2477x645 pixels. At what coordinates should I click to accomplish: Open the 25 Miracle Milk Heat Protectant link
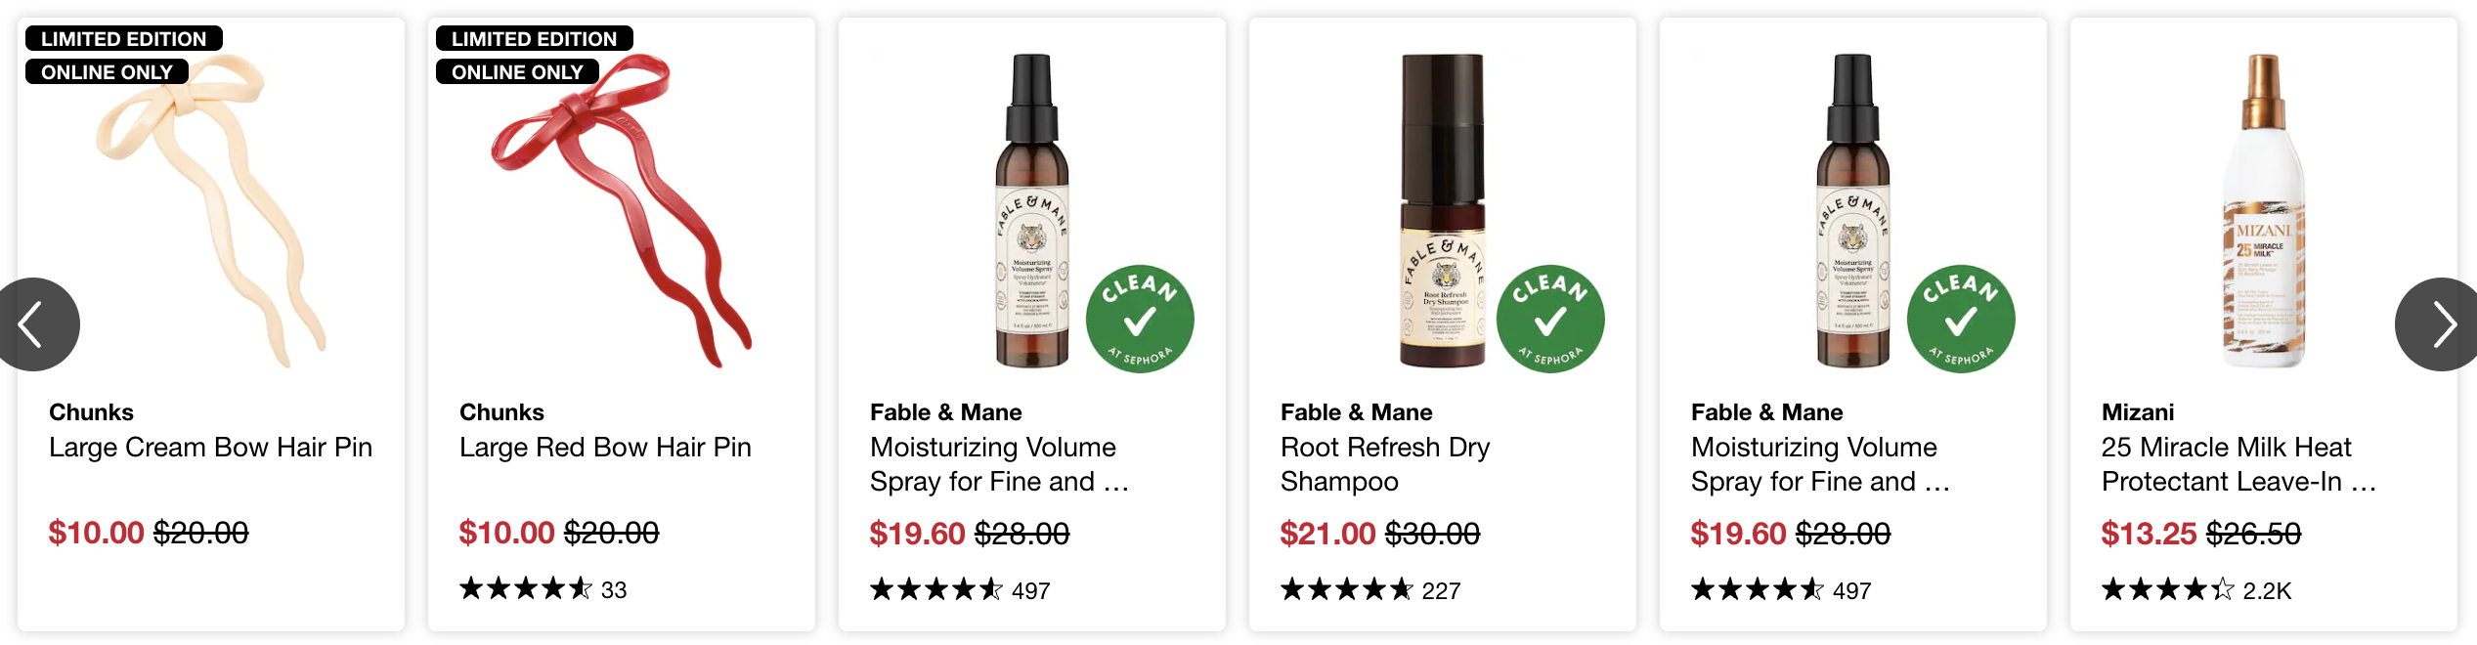(x=2238, y=464)
